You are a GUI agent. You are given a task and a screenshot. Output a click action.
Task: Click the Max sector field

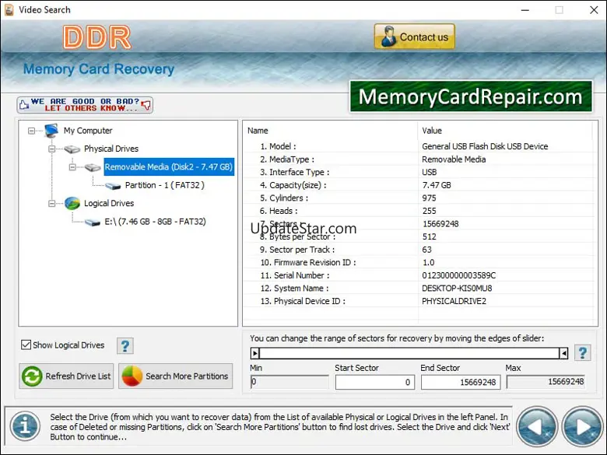tap(546, 382)
